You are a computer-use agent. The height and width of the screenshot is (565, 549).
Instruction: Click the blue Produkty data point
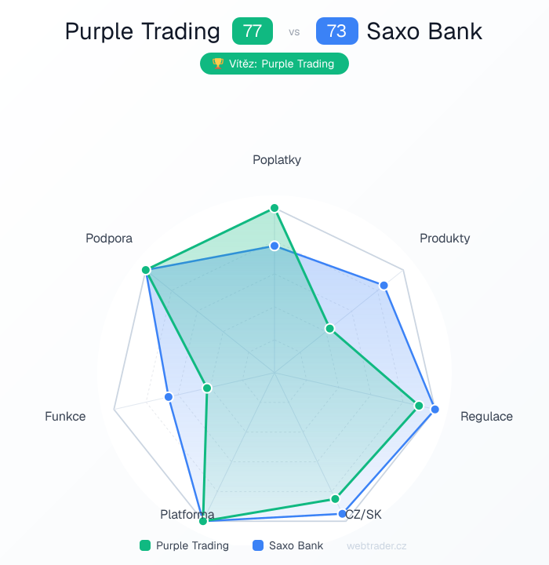[x=384, y=286]
